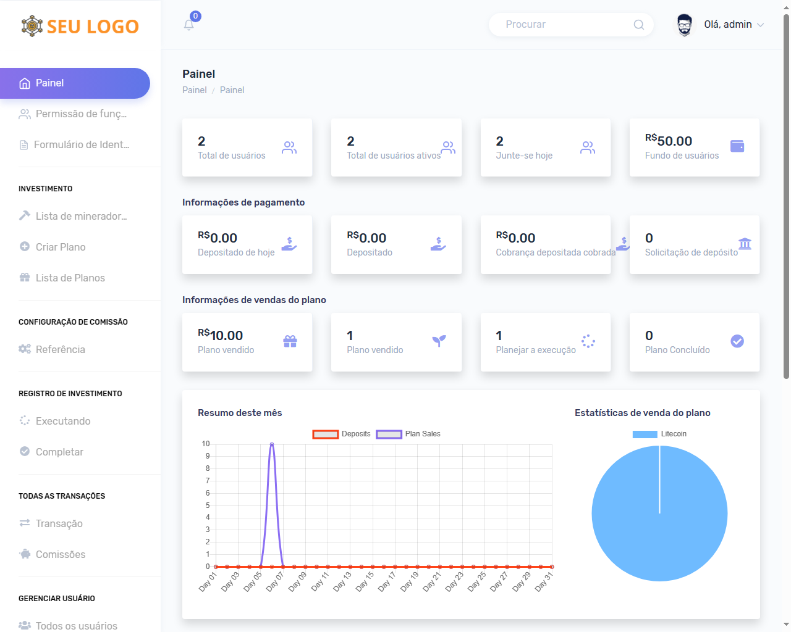Screen dimensions: 791x632
Task: Select Painel in the sidebar
Action: click(x=74, y=83)
